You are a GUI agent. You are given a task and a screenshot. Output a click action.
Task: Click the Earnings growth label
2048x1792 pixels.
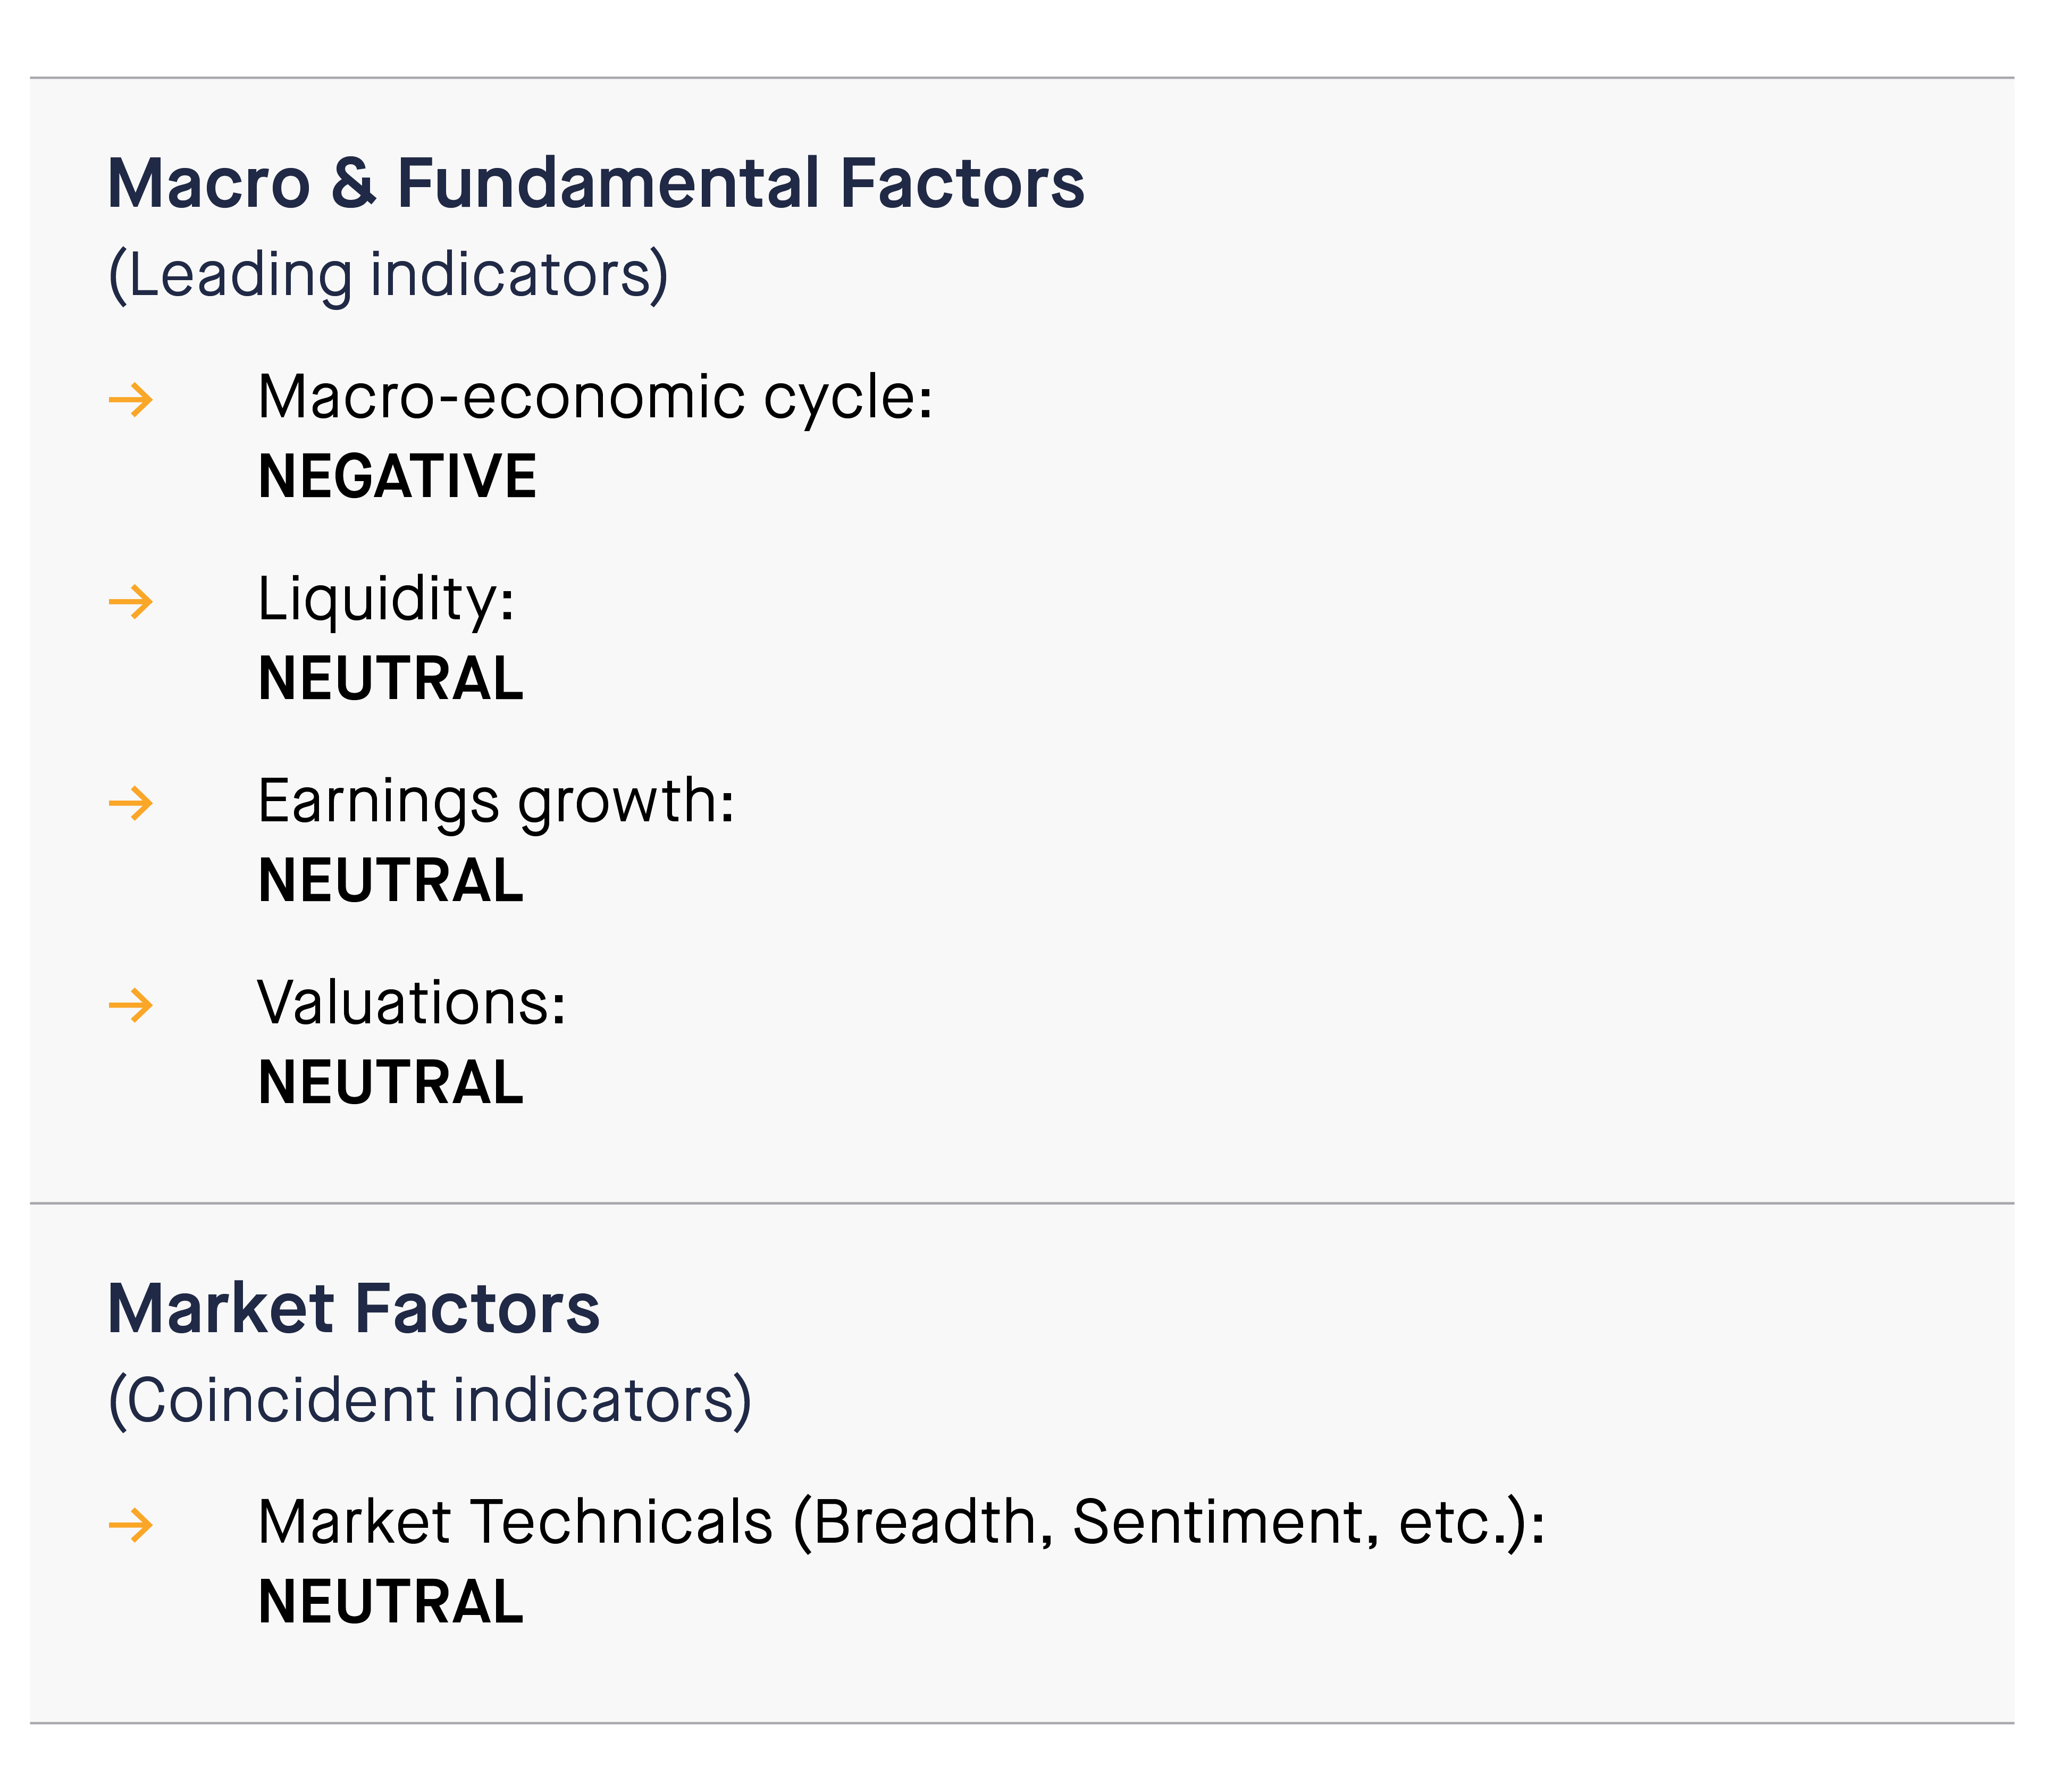[496, 802]
